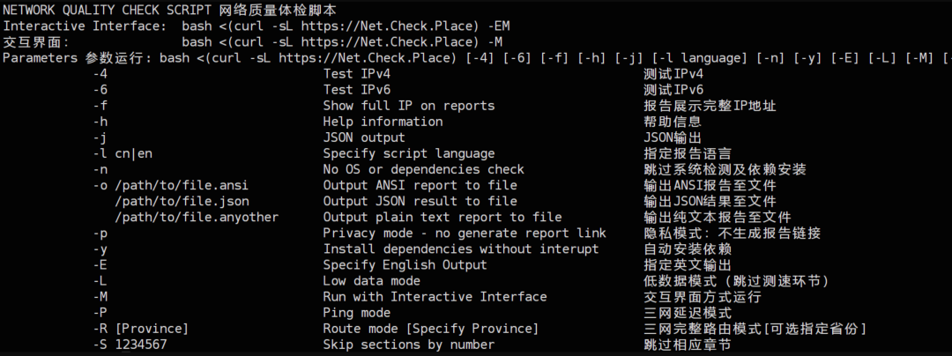The image size is (952, 356).
Task: Click the /path/to/file.ansi path
Action: (x=182, y=185)
